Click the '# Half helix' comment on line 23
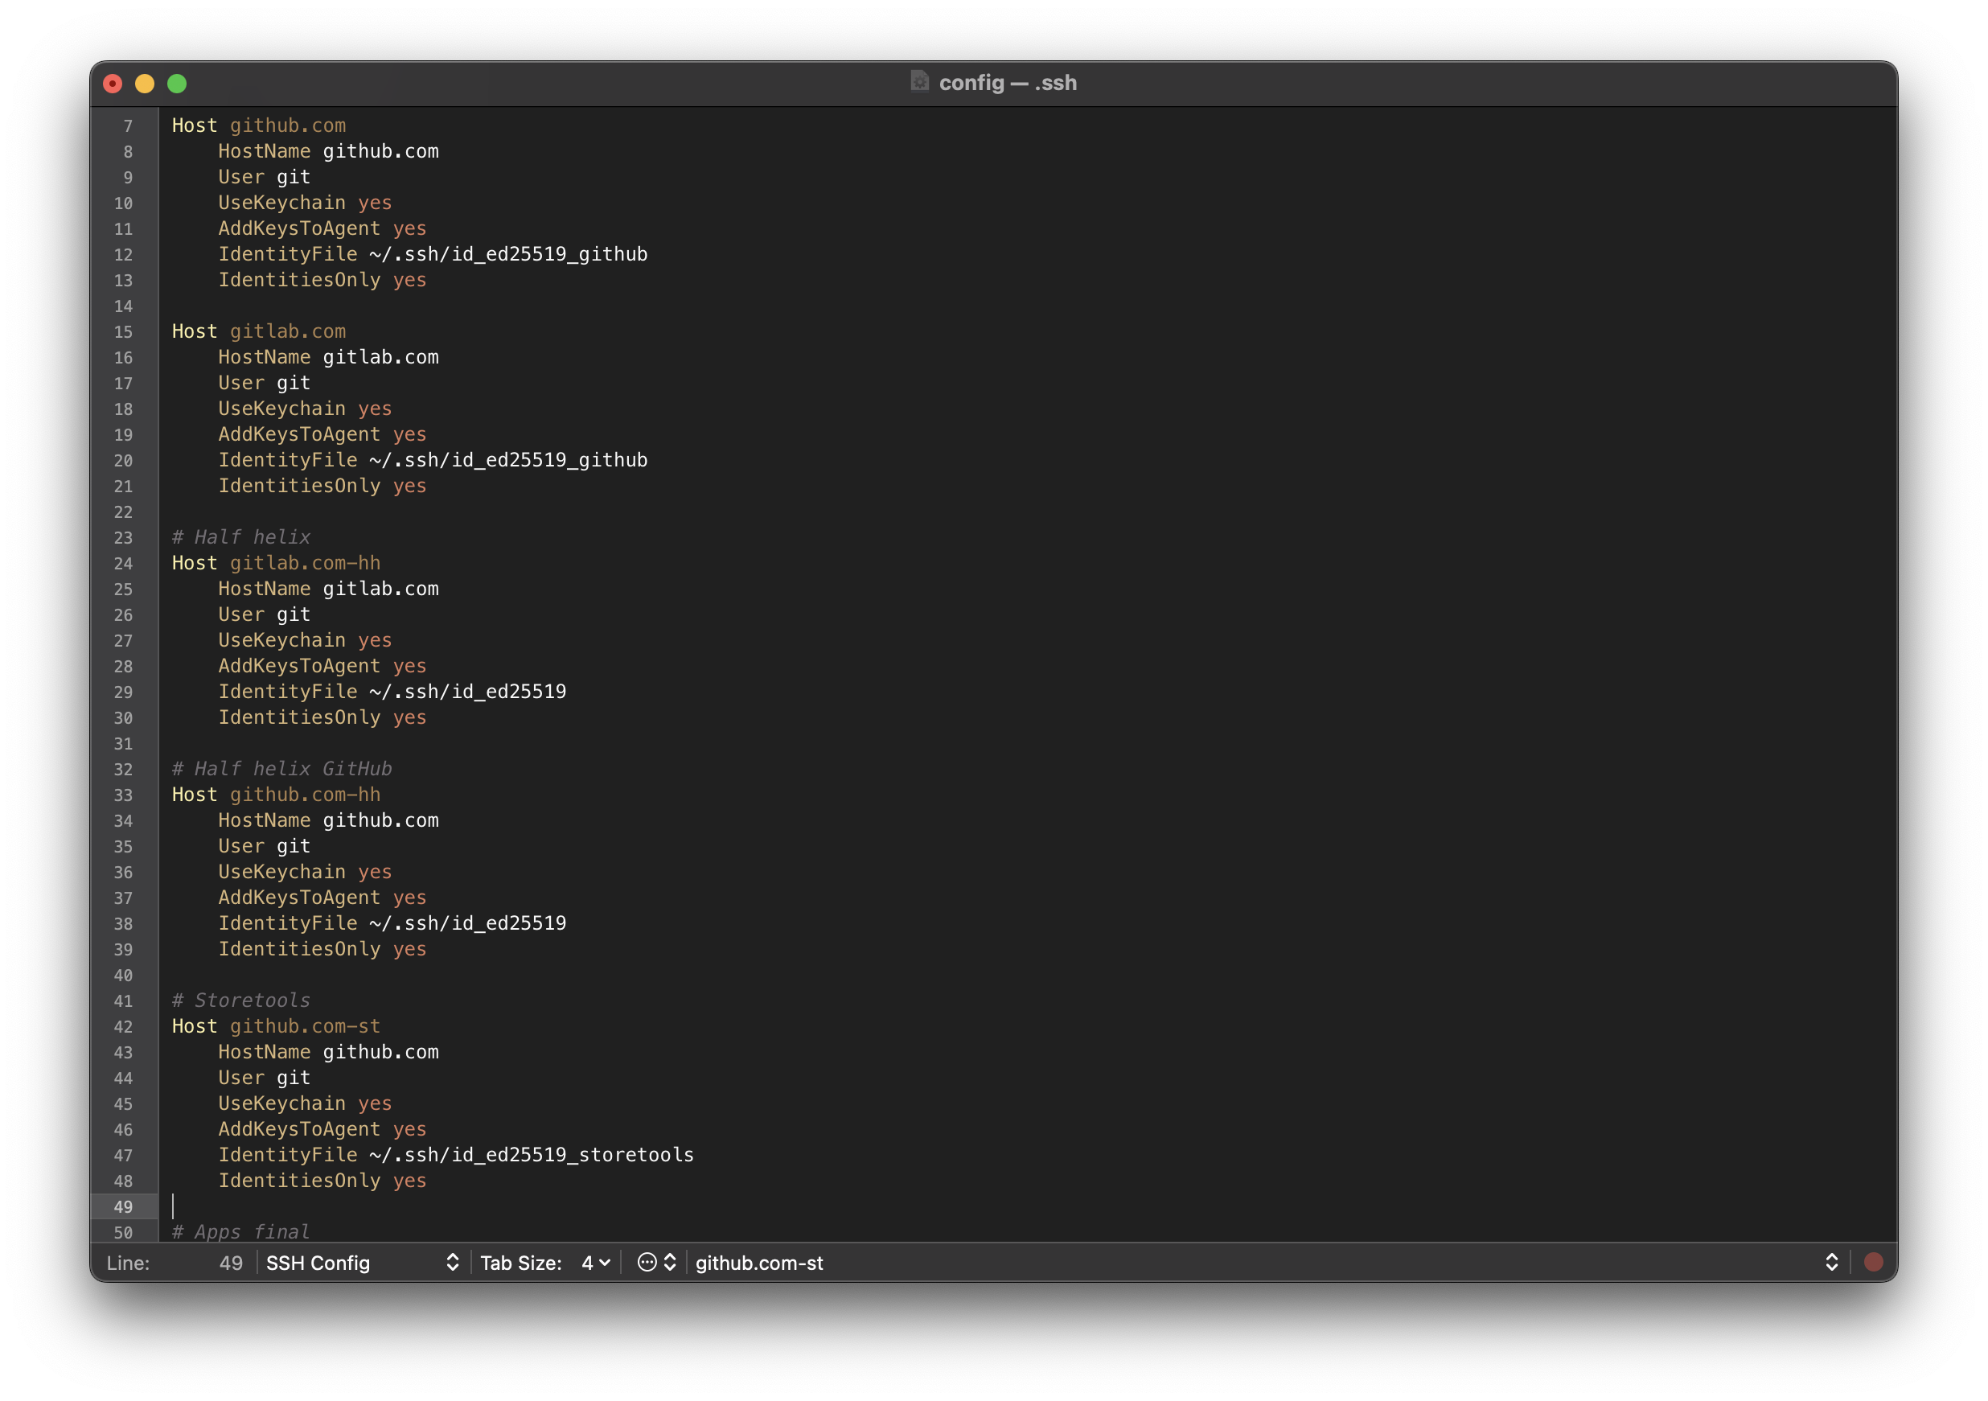This screenshot has height=1401, width=1988. (240, 537)
